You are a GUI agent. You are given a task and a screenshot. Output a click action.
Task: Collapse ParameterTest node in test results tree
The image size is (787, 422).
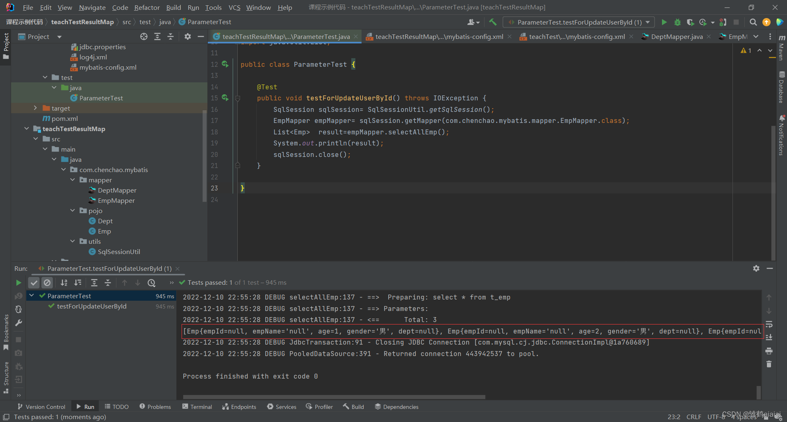(32, 295)
